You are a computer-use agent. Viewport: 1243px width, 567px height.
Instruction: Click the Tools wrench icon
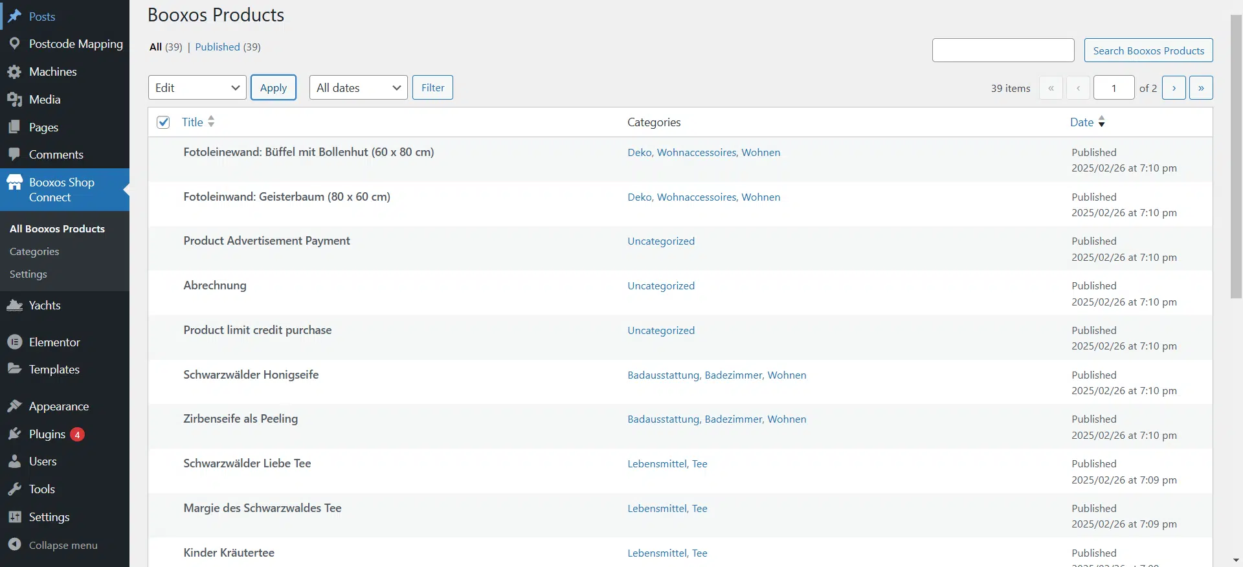click(14, 489)
